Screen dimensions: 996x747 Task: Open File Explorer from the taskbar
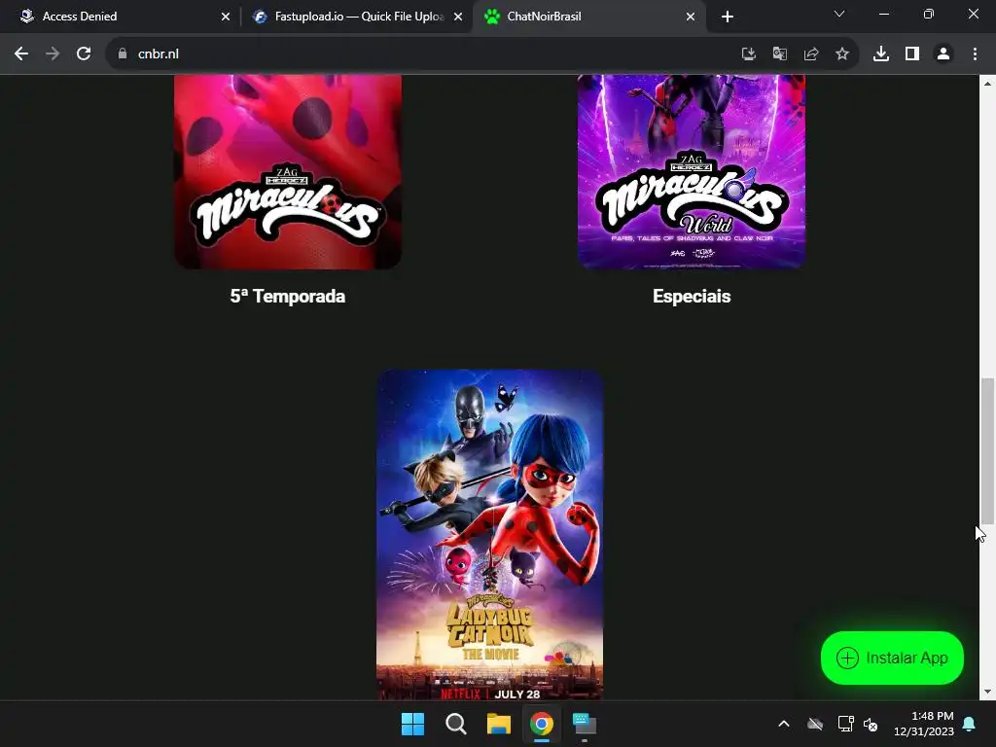coord(499,724)
